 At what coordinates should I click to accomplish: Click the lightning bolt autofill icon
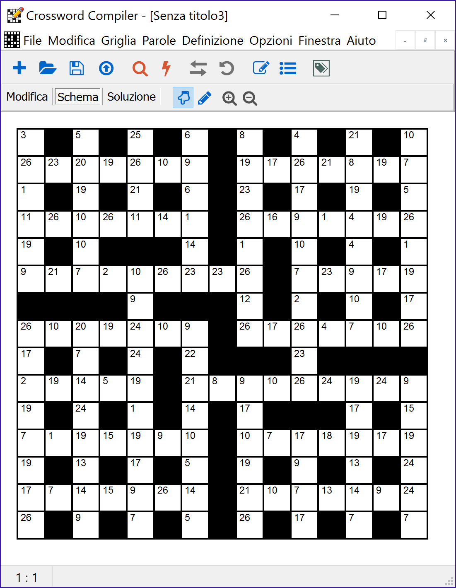pos(166,68)
